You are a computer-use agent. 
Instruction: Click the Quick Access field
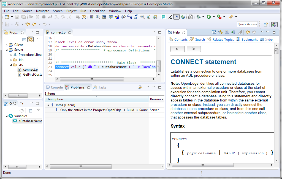point(247,24)
